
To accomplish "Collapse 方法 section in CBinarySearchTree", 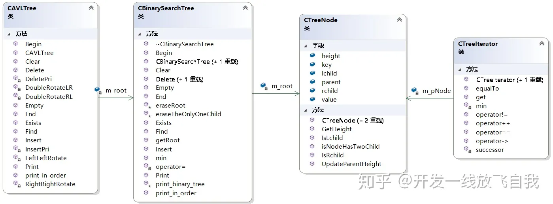I will tap(140, 34).
